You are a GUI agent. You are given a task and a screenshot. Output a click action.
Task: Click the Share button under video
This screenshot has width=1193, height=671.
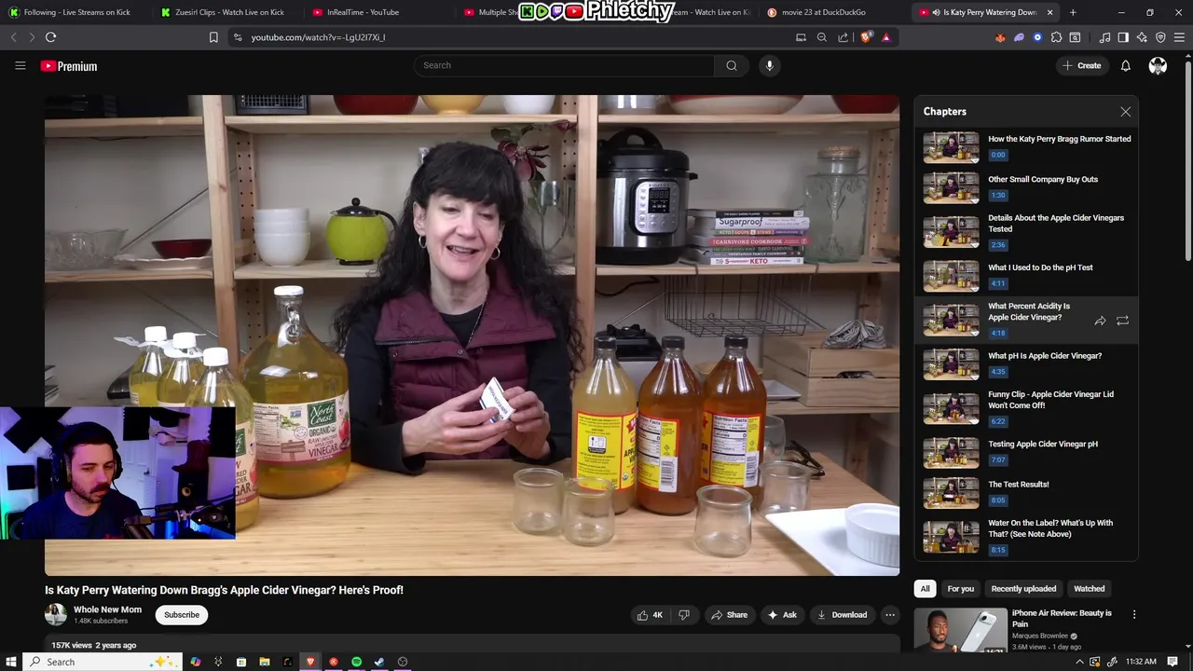729,615
